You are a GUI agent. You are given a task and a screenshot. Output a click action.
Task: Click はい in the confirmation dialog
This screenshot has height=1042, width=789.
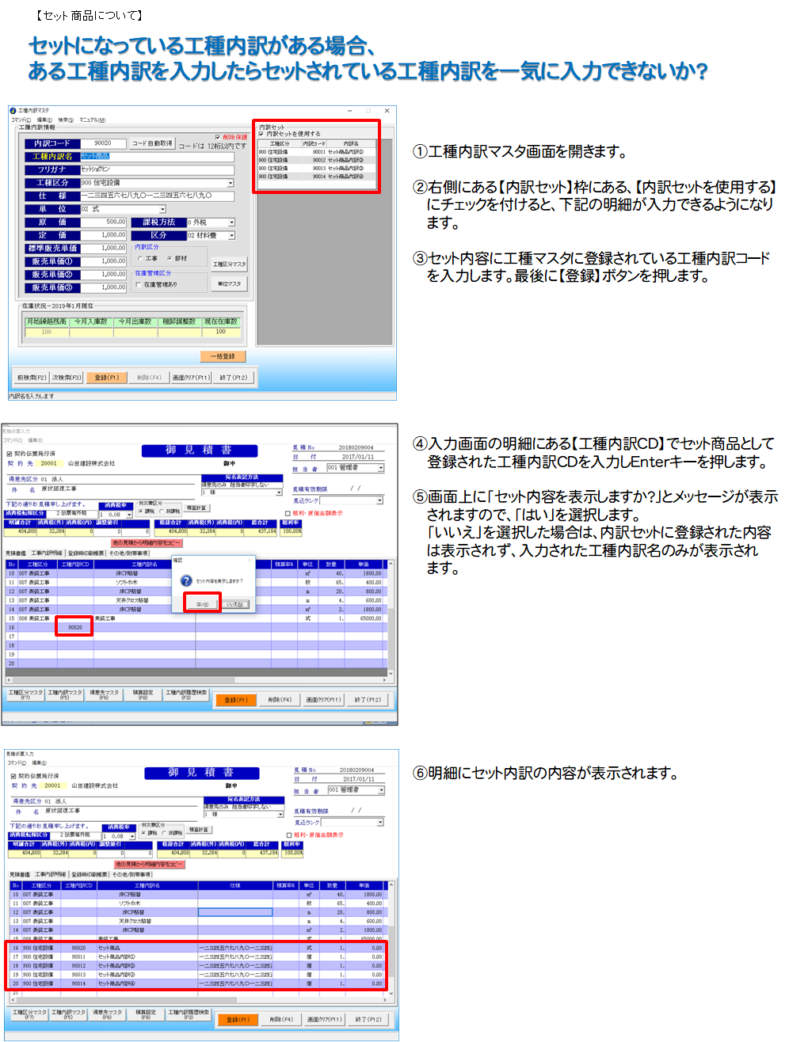(202, 604)
